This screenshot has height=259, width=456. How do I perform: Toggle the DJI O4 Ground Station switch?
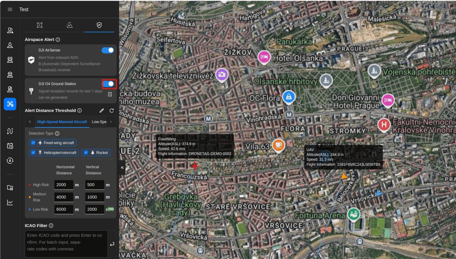pos(108,84)
